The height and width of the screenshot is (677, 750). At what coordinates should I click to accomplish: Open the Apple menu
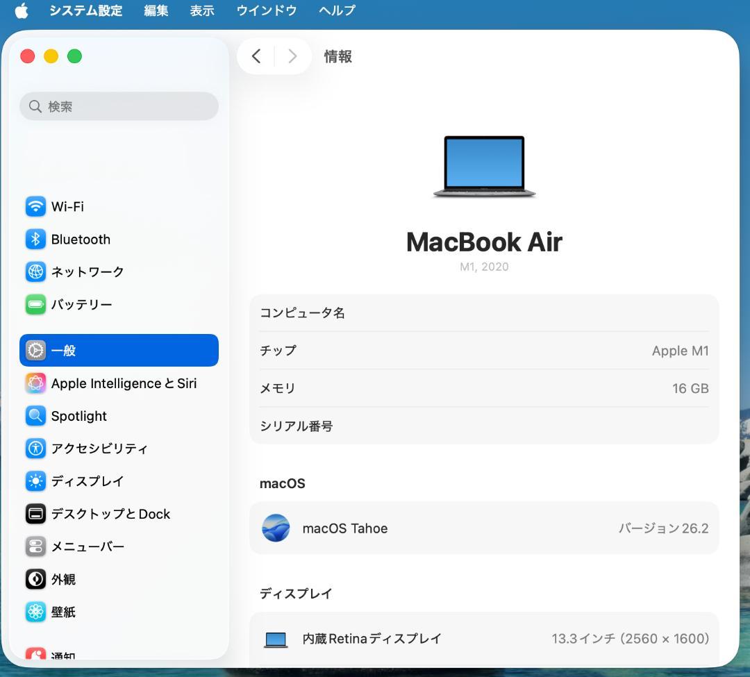(20, 10)
